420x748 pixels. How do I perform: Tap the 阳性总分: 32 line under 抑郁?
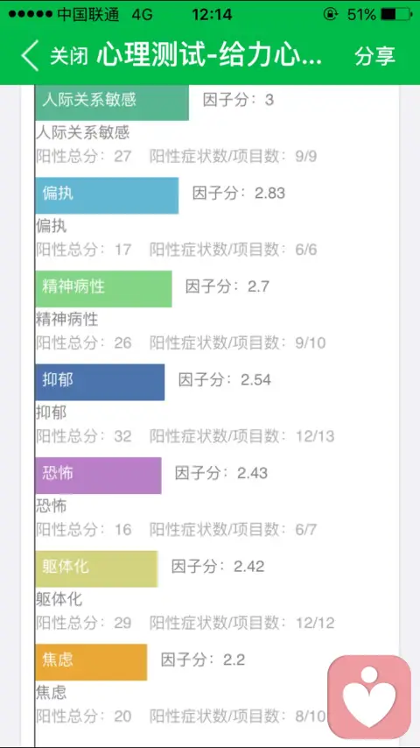click(84, 436)
